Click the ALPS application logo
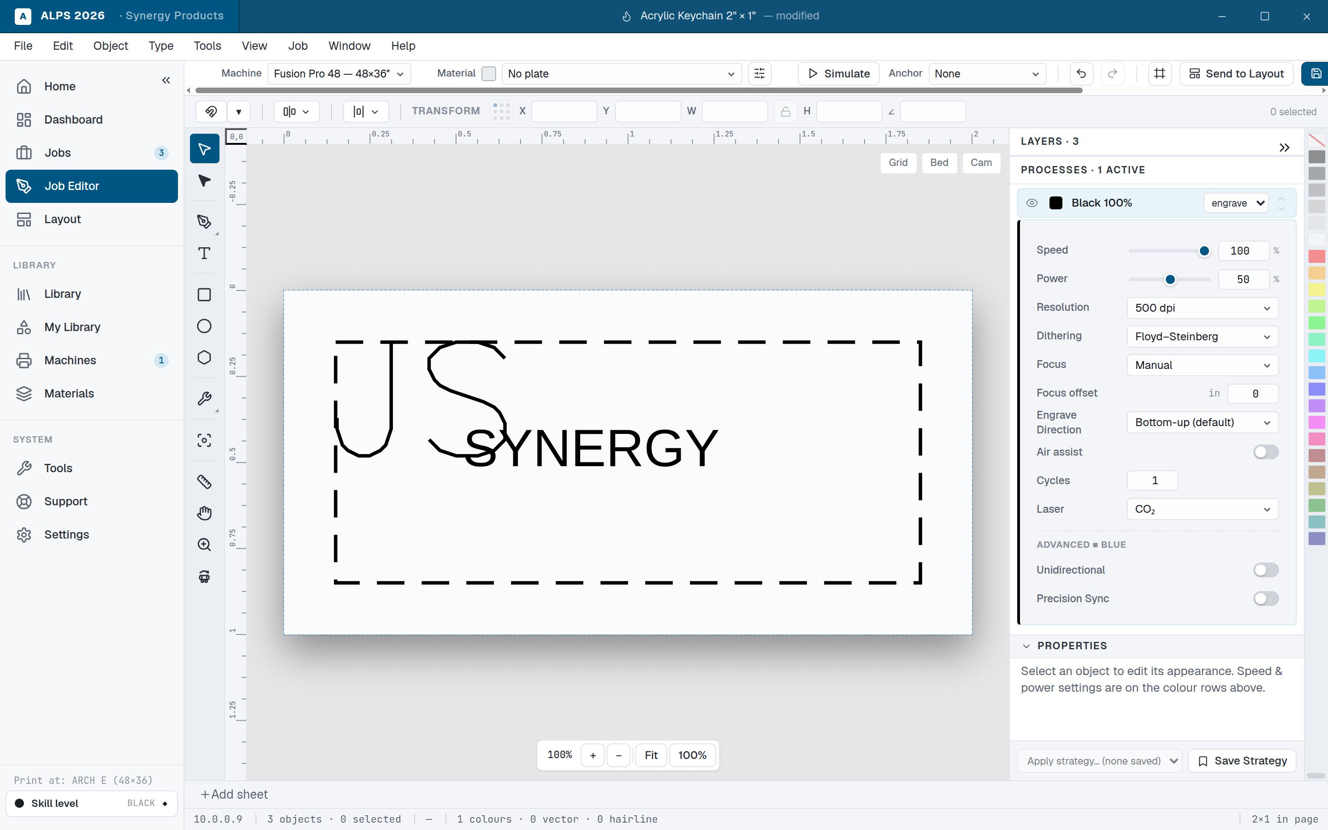The width and height of the screenshot is (1328, 830). coord(23,16)
